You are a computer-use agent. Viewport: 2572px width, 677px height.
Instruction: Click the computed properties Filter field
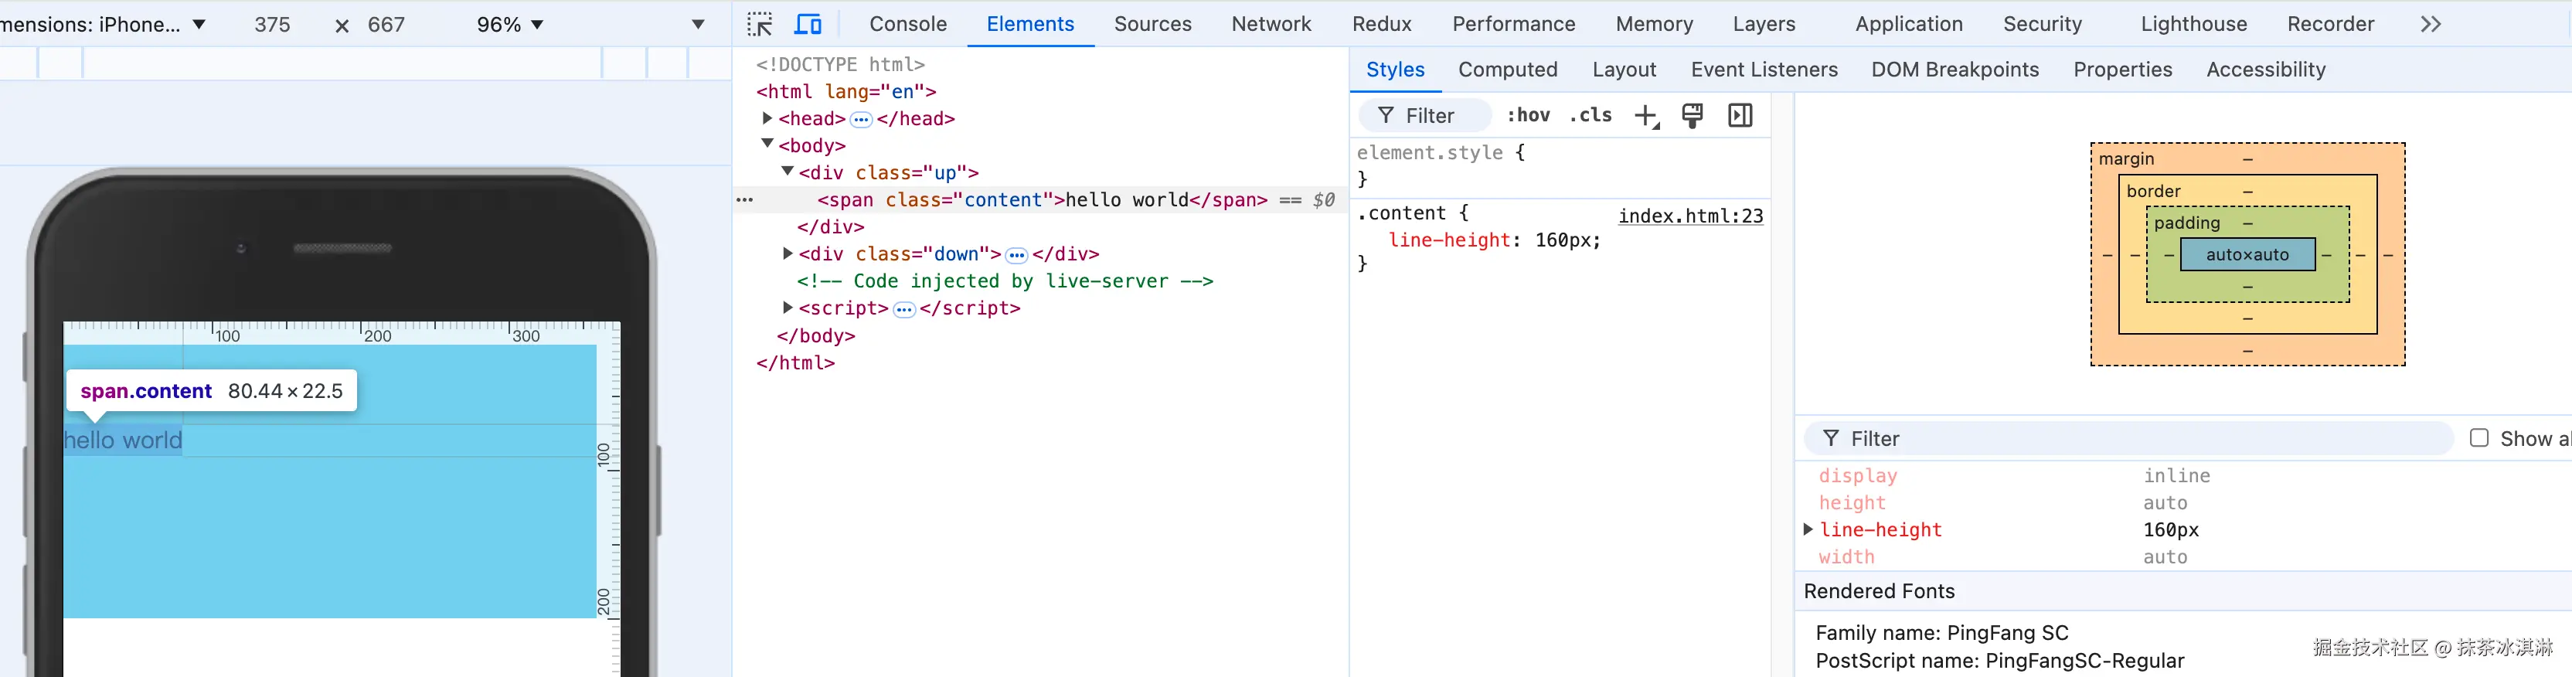(x=2128, y=438)
